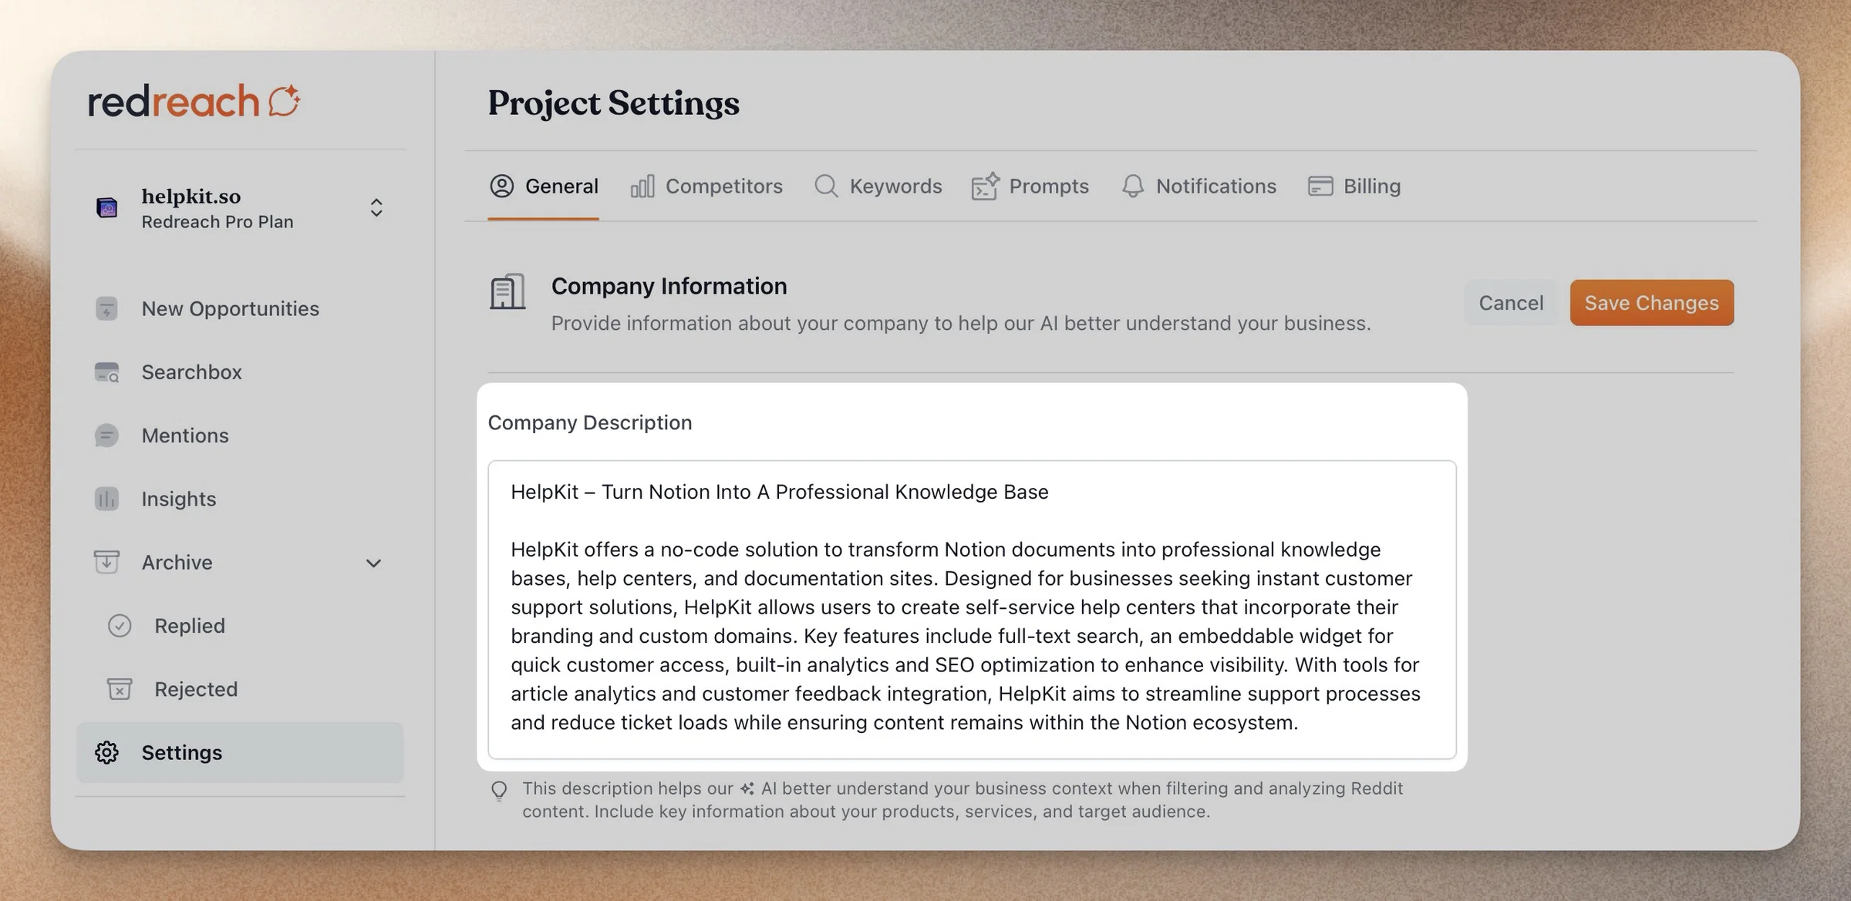
Task: Click the lightbulb hint icon
Action: coord(500,791)
